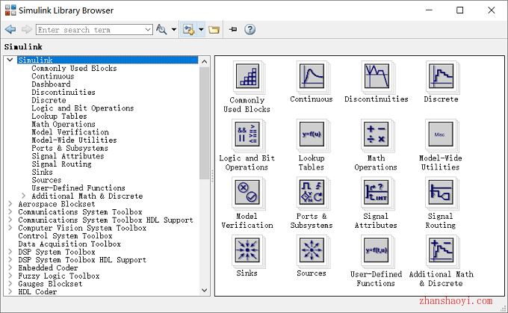
Task: Open the new model dropdown arrow
Action: pos(201,29)
